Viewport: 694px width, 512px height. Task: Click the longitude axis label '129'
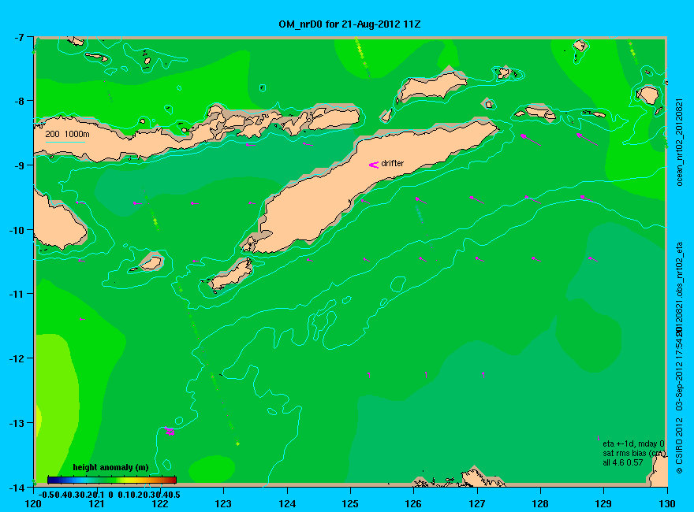coord(603,503)
